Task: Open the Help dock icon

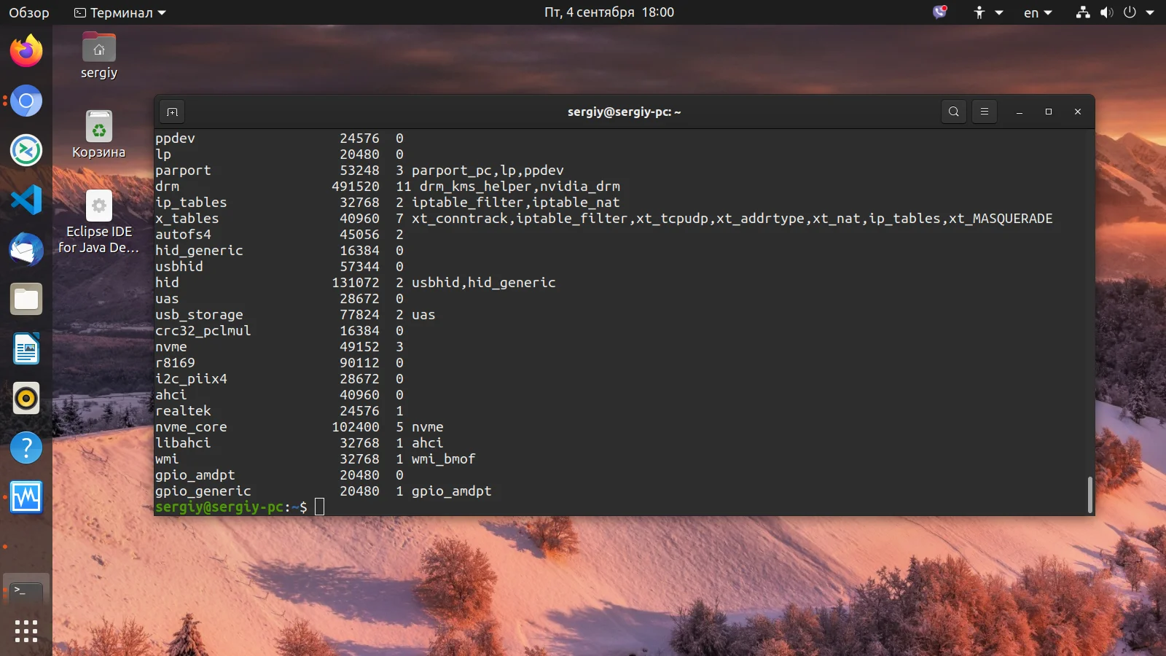Action: click(x=26, y=448)
